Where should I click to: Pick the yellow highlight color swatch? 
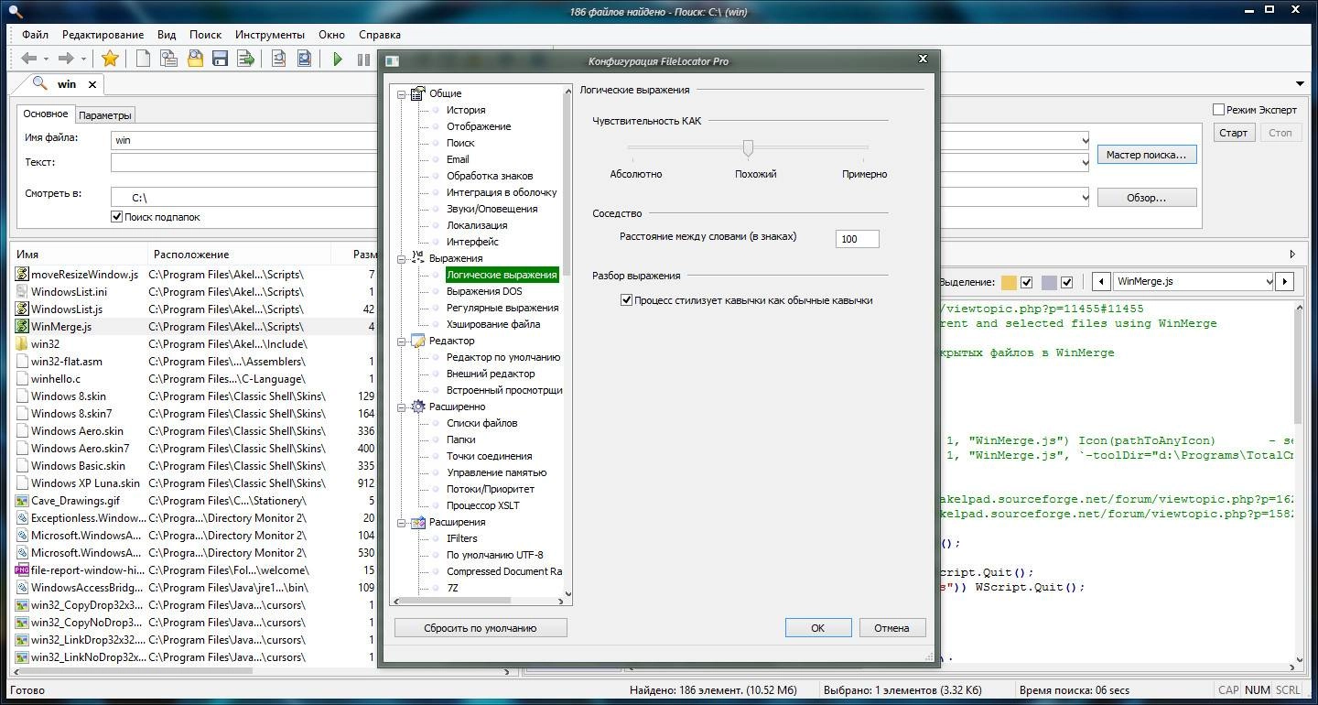tap(1009, 282)
